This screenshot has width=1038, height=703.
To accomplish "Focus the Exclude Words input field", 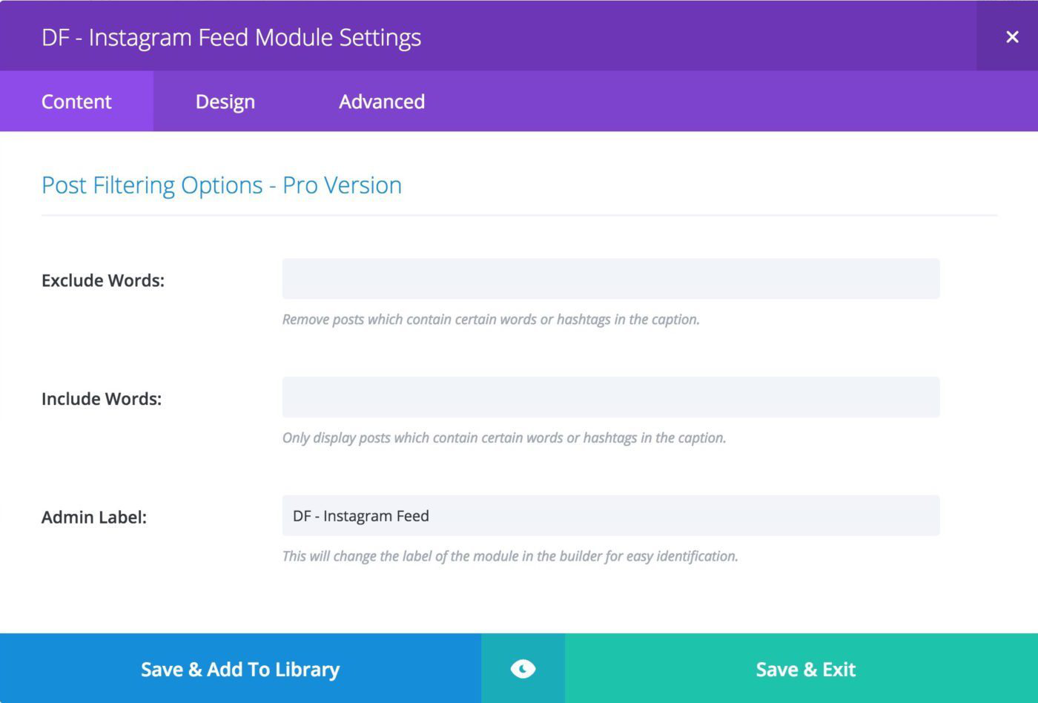I will pyautogui.click(x=611, y=279).
